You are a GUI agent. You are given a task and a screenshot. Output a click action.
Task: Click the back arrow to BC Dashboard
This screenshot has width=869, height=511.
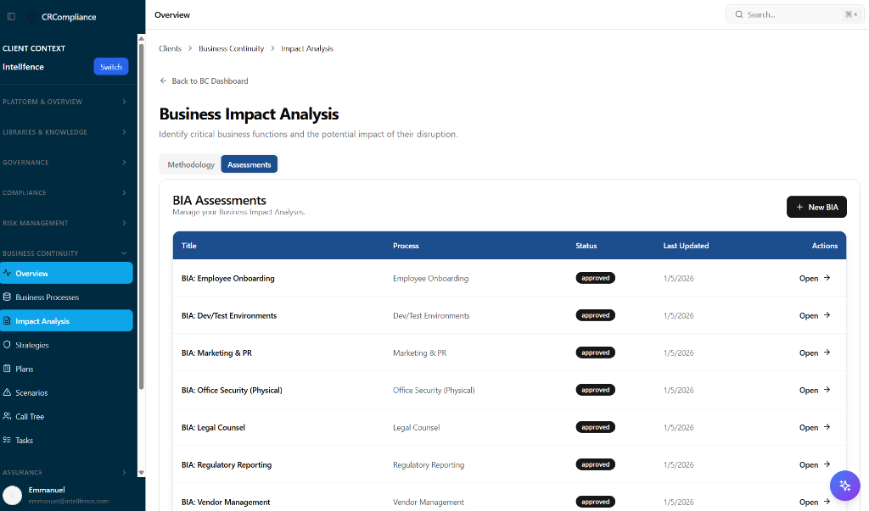164,81
